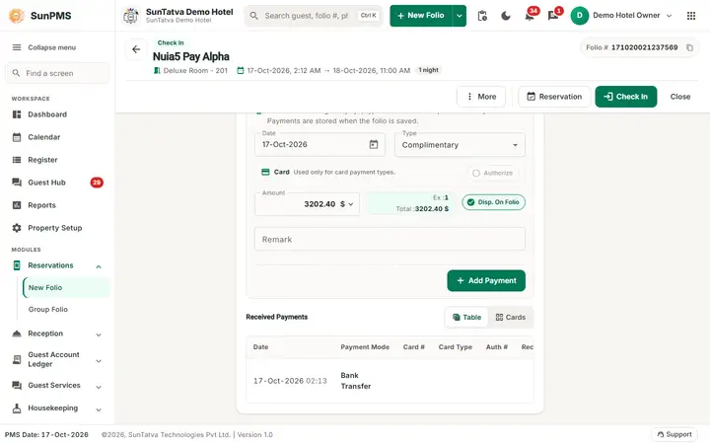Click the Card Type column header

tap(455, 347)
